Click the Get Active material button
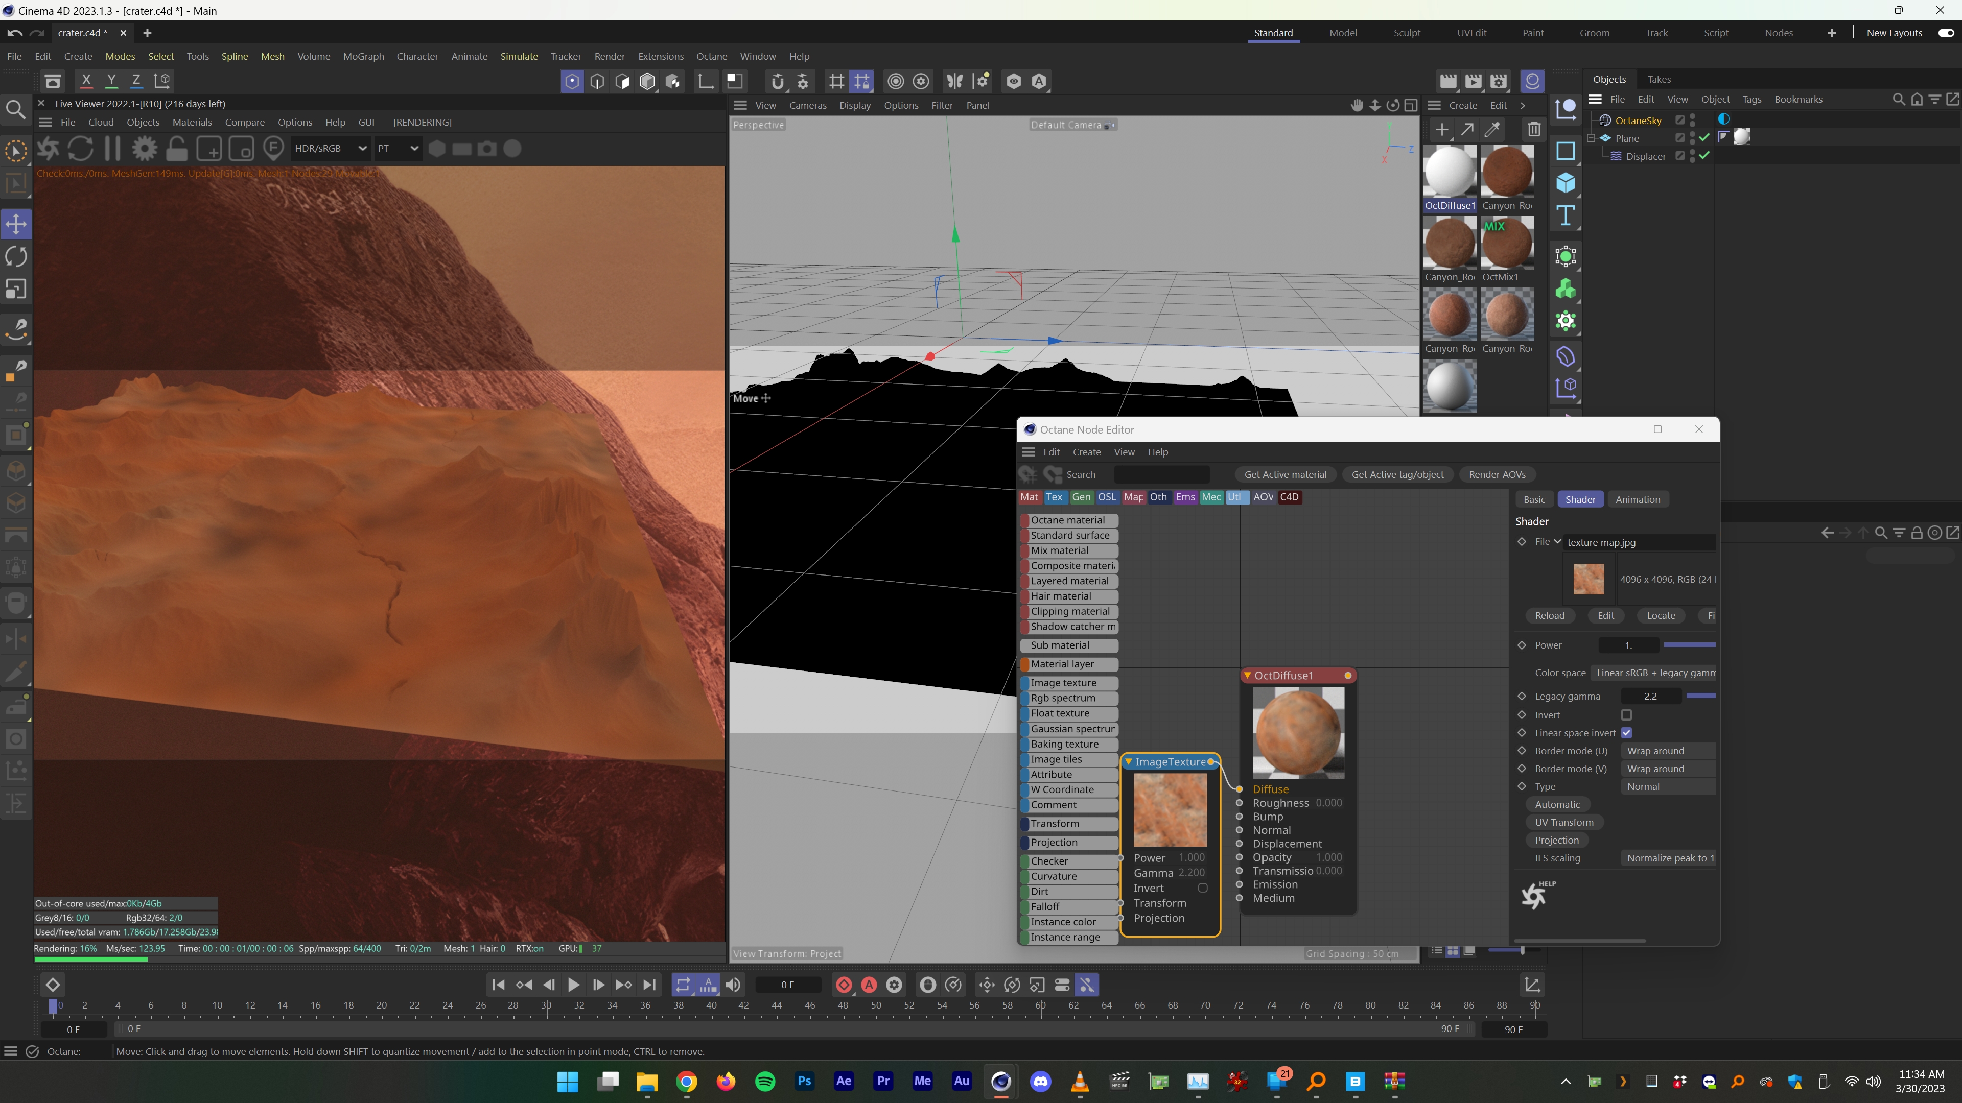The image size is (1962, 1103). pos(1285,474)
